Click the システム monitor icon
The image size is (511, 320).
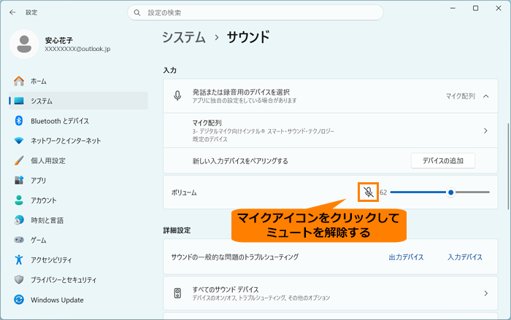pyautogui.click(x=19, y=101)
